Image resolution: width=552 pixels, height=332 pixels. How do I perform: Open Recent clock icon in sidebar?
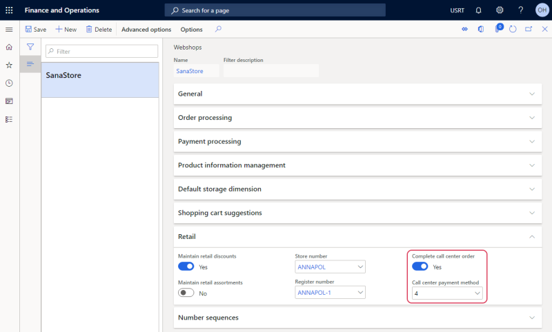point(9,83)
